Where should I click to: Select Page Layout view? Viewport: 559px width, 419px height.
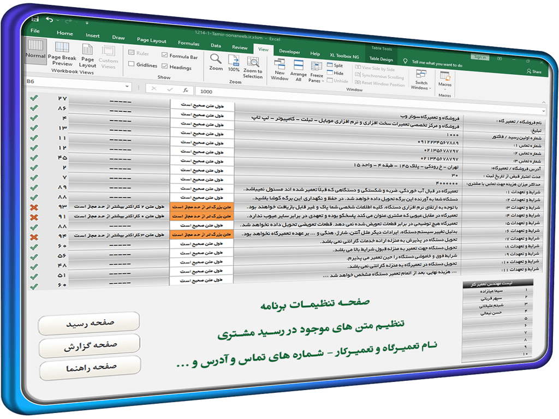tap(87, 56)
